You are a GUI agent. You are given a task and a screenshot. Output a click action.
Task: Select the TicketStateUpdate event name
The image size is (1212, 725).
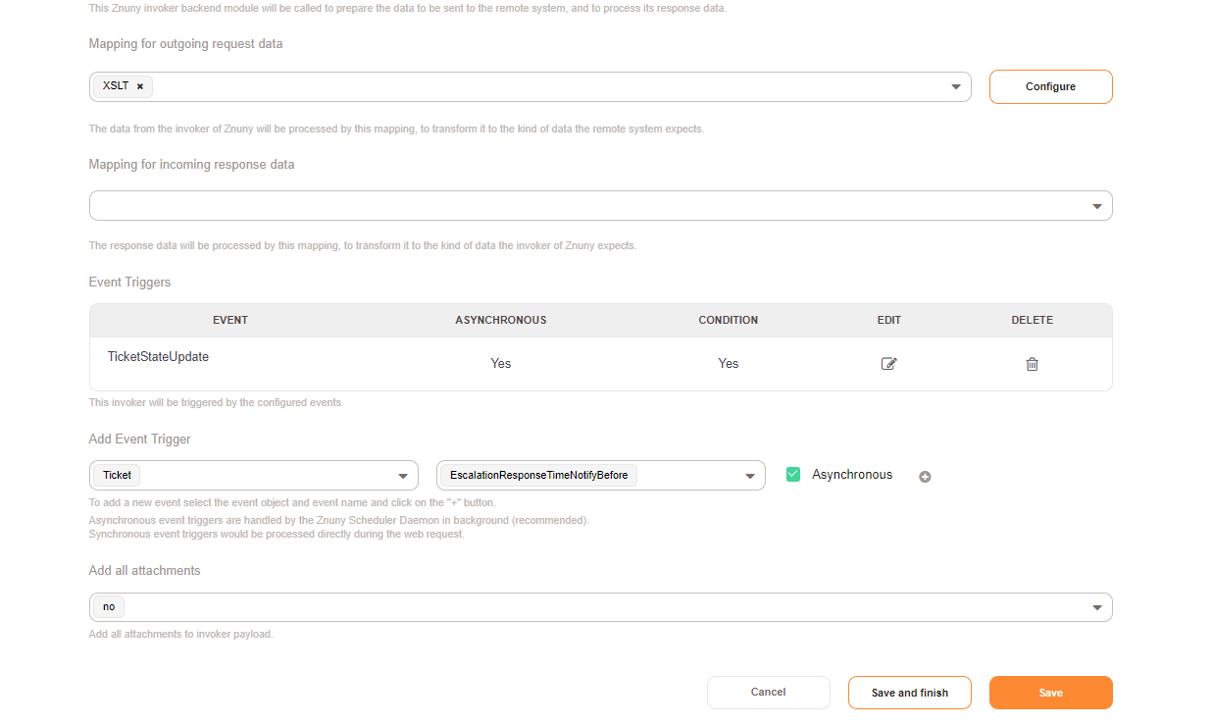point(158,357)
